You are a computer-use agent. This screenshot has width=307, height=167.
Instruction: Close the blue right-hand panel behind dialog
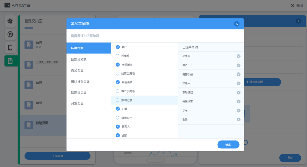[299, 21]
